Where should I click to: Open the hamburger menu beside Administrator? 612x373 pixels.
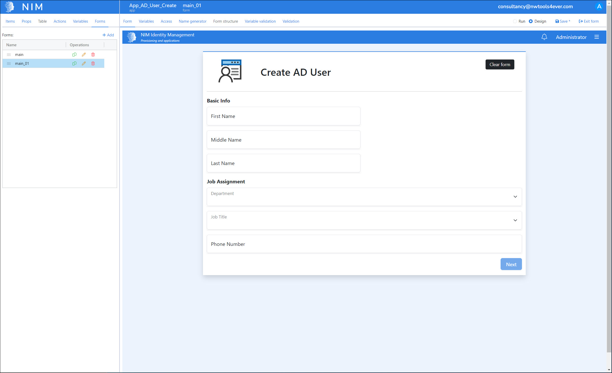596,37
